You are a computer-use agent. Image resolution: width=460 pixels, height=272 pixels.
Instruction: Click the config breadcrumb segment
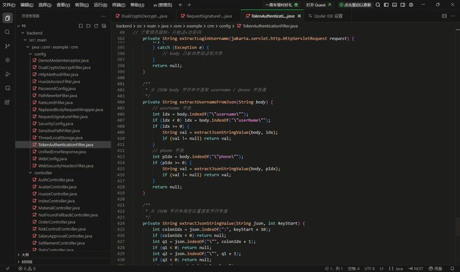(x=225, y=26)
